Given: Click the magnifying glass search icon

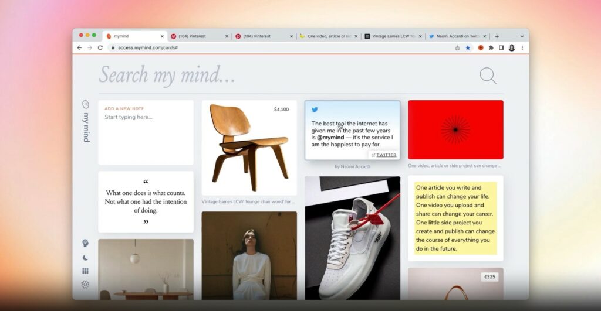Looking at the screenshot, I should [x=488, y=76].
